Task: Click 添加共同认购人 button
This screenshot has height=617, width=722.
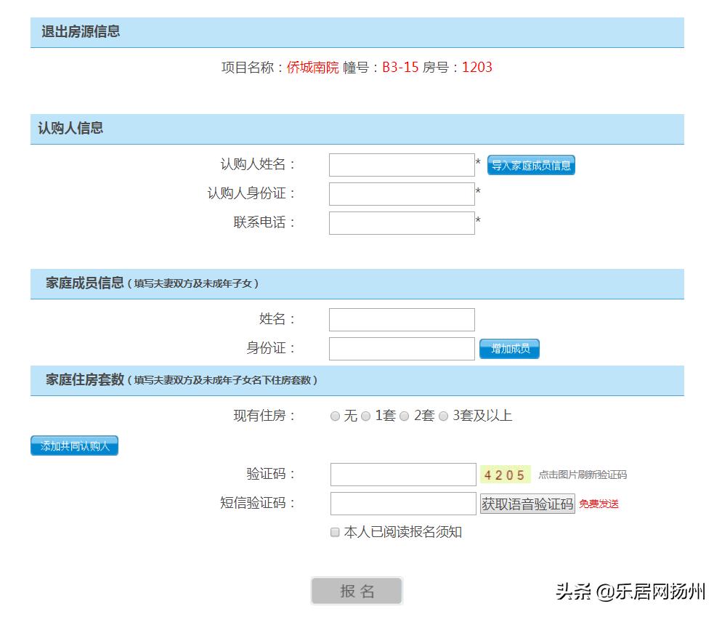Action: pyautogui.click(x=75, y=445)
